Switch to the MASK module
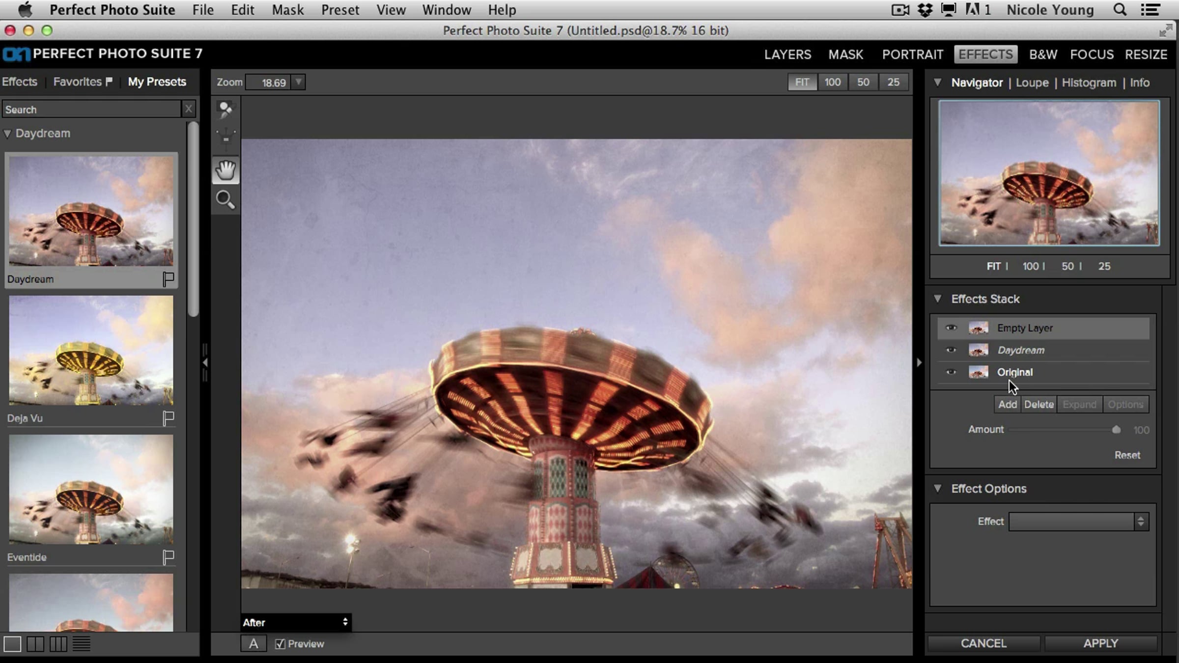1179x663 pixels. [x=845, y=54]
